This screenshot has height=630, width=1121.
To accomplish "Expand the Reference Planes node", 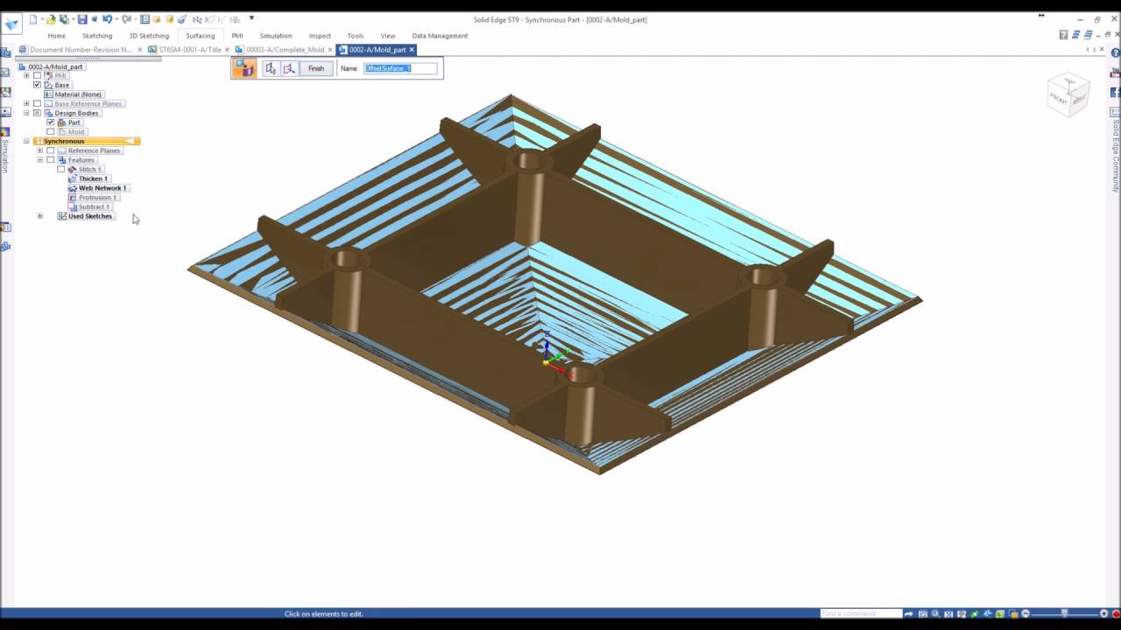I will point(39,150).
